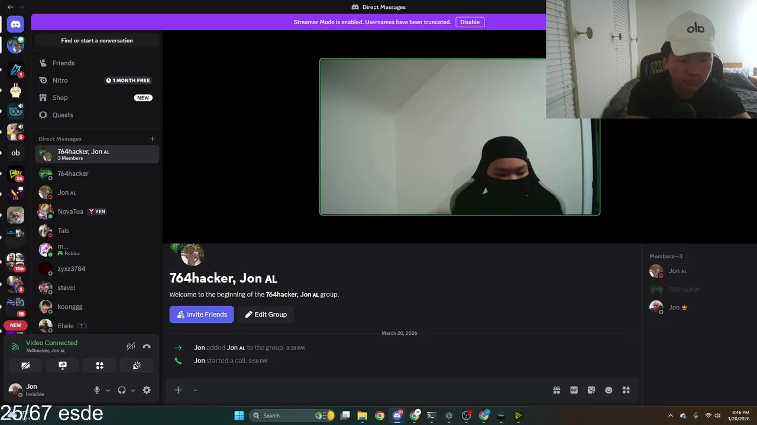Open User Settings gear

click(147, 390)
